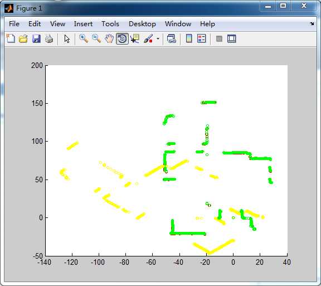Image resolution: width=321 pixels, height=286 pixels.
Task: Click the x-axis label -100
Action: (x=98, y=262)
